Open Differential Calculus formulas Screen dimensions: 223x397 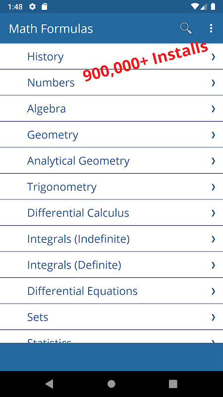coord(111,213)
